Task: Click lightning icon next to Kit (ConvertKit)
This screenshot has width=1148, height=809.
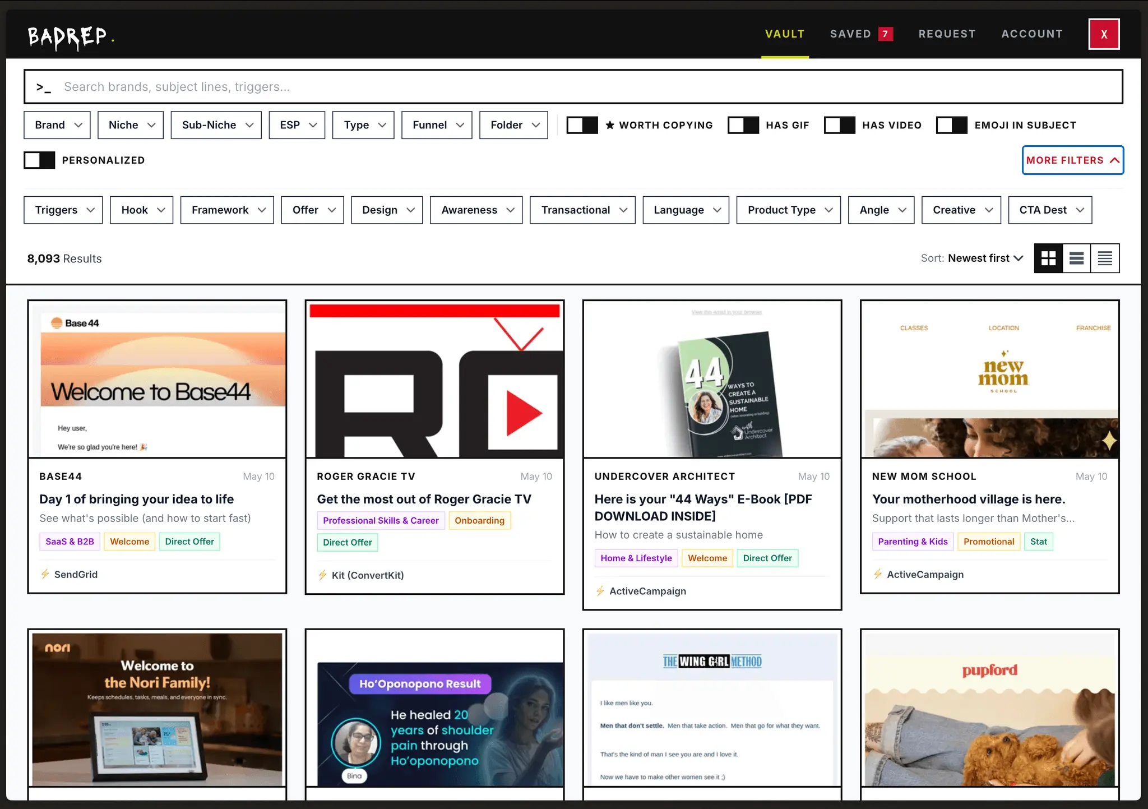Action: pos(322,575)
